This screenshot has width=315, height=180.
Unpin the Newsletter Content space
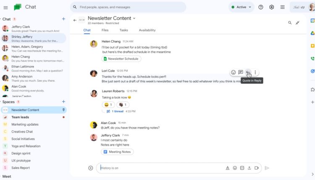pyautogui.click(x=63, y=110)
